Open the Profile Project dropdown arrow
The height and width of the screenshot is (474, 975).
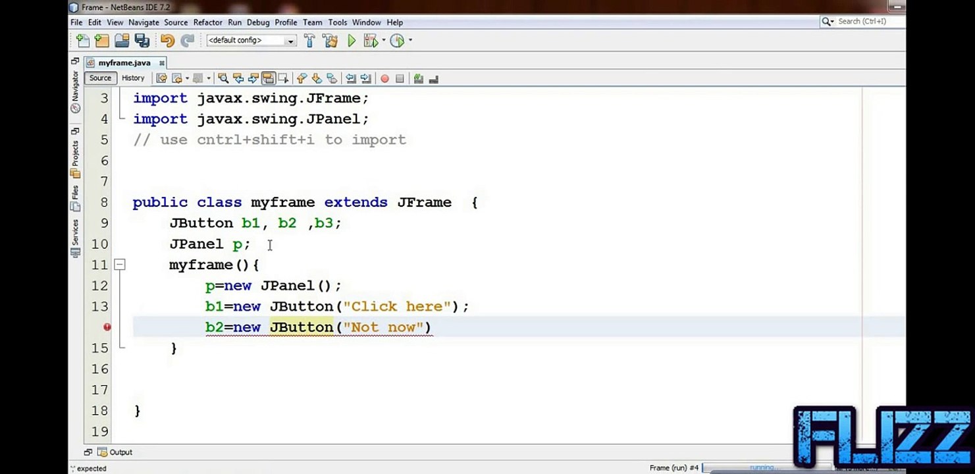coord(410,41)
